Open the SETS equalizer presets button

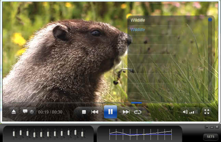point(210,137)
